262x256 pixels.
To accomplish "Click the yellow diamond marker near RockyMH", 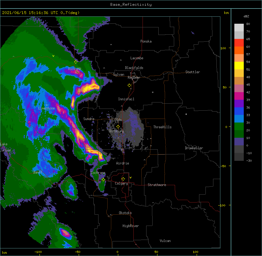I will [76, 62].
